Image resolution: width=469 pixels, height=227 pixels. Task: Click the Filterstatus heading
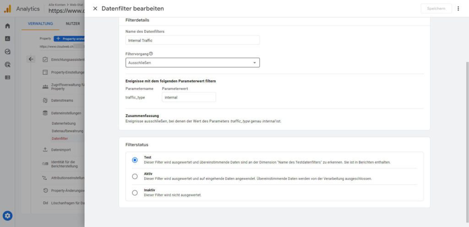coord(137,144)
